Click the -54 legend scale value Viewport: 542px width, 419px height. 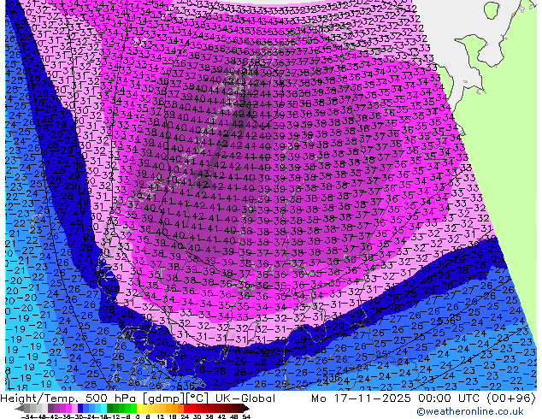pos(27,417)
